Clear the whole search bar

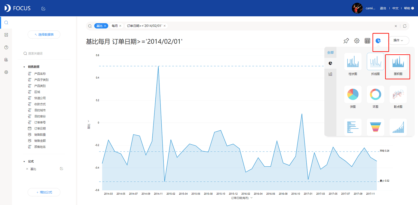pyautogui.click(x=396, y=26)
